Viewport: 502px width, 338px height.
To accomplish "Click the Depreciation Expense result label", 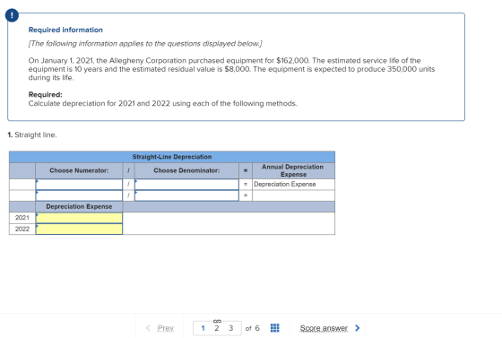I will pyautogui.click(x=285, y=184).
